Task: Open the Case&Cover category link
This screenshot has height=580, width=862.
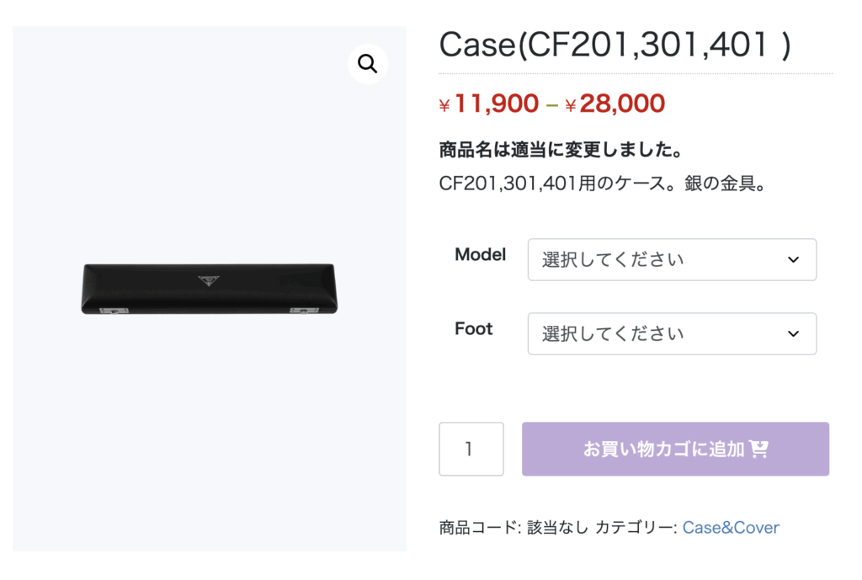Action: (731, 527)
